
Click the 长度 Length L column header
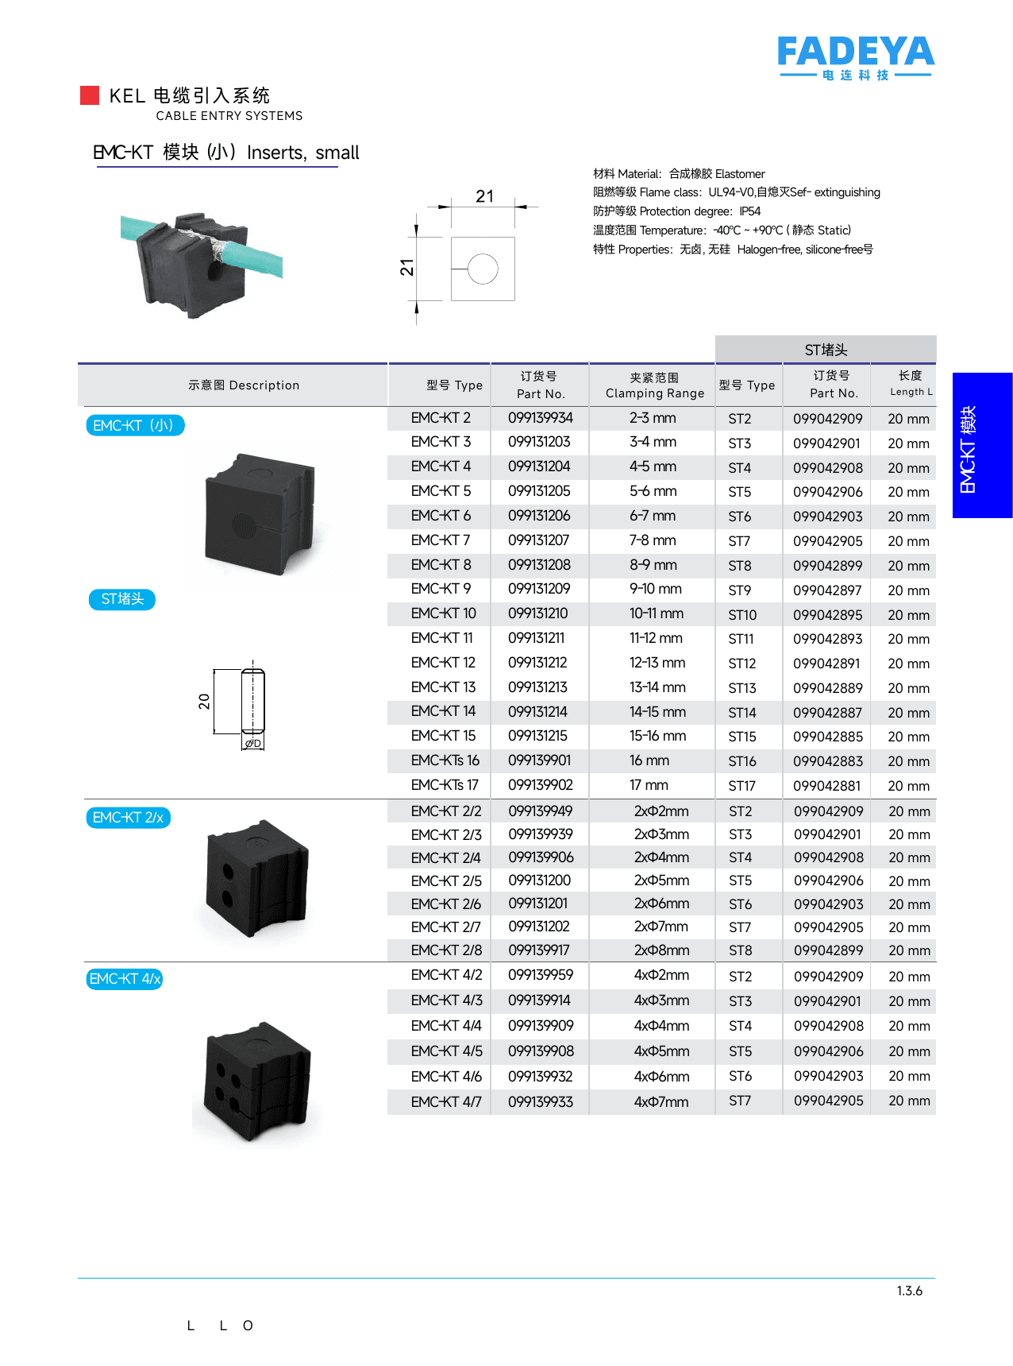911,383
